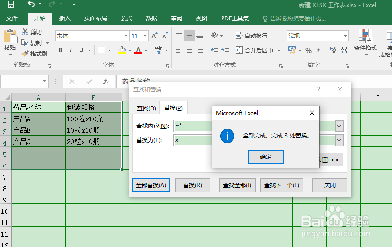Screen dimensions: 392x247
Task: Click the Align Left icon
Action: (179, 50)
